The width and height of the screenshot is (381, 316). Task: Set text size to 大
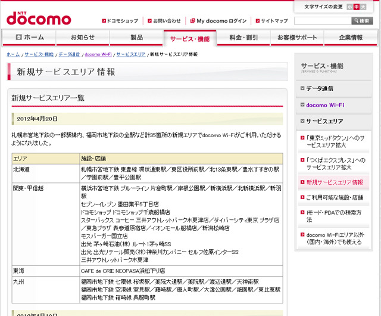(363, 7)
